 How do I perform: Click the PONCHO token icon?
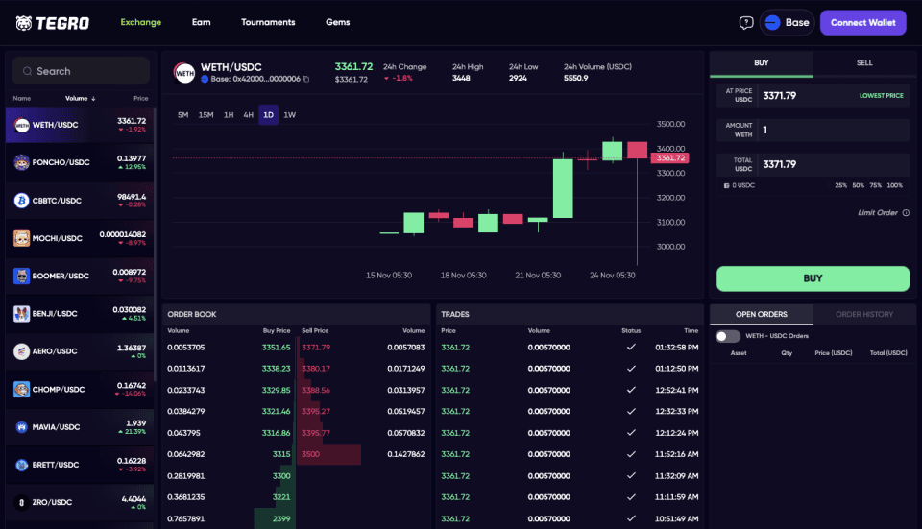[22, 162]
